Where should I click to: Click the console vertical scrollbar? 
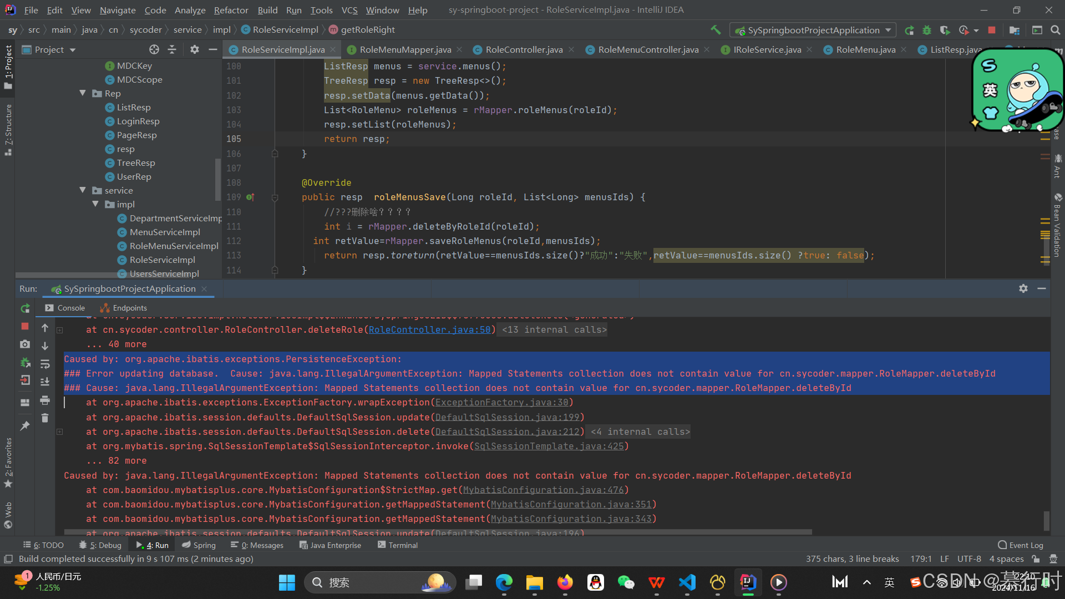tap(1046, 520)
